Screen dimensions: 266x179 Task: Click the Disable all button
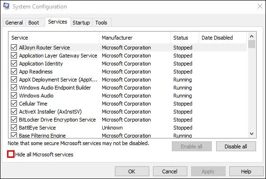[x=236, y=146]
